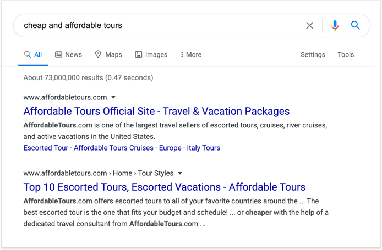Click the News newspaper icon
The height and width of the screenshot is (250, 382).
pyautogui.click(x=58, y=54)
